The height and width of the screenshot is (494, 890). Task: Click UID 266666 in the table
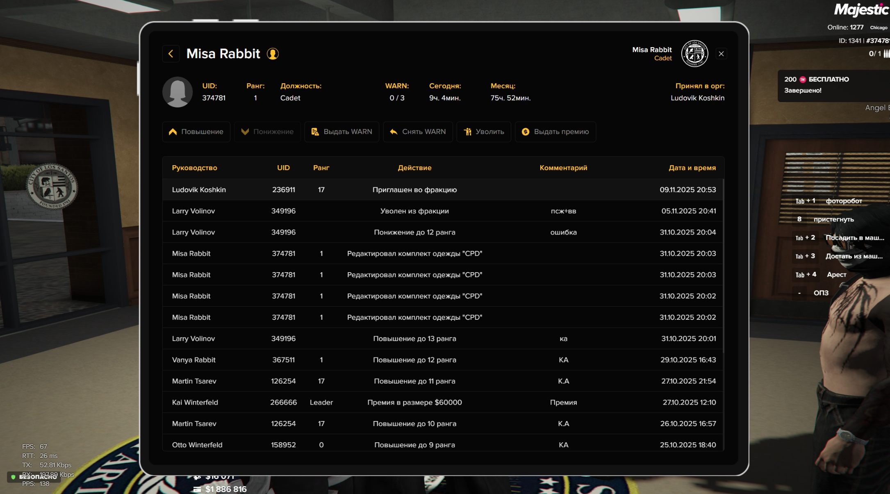click(x=283, y=403)
